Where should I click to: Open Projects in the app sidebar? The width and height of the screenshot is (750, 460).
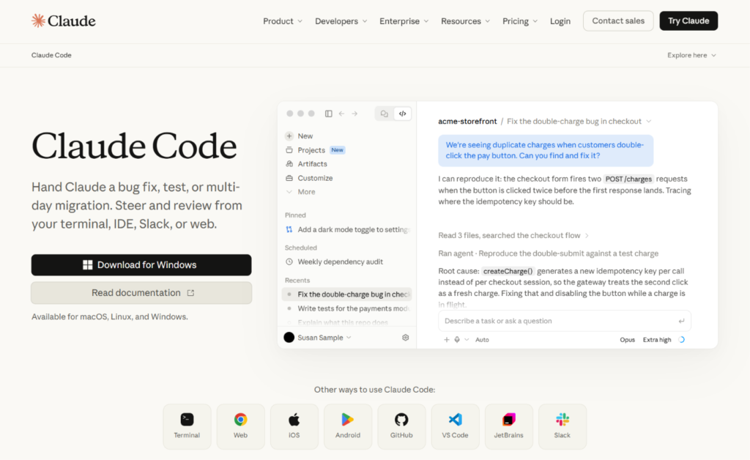pyautogui.click(x=315, y=150)
